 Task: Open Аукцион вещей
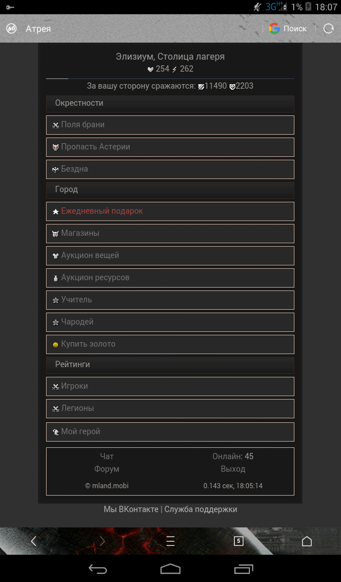(x=170, y=256)
